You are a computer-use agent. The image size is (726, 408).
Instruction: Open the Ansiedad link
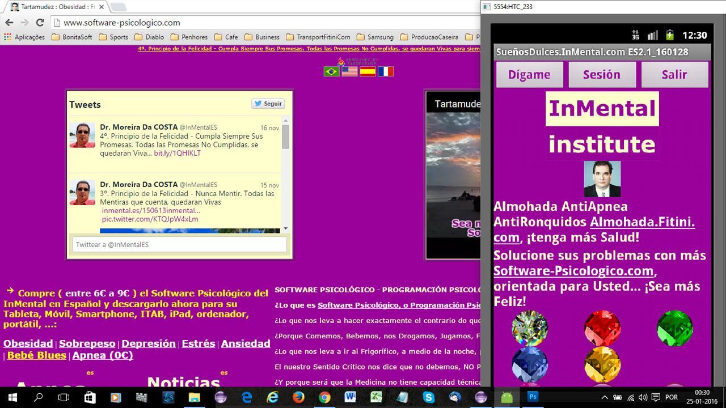click(246, 343)
